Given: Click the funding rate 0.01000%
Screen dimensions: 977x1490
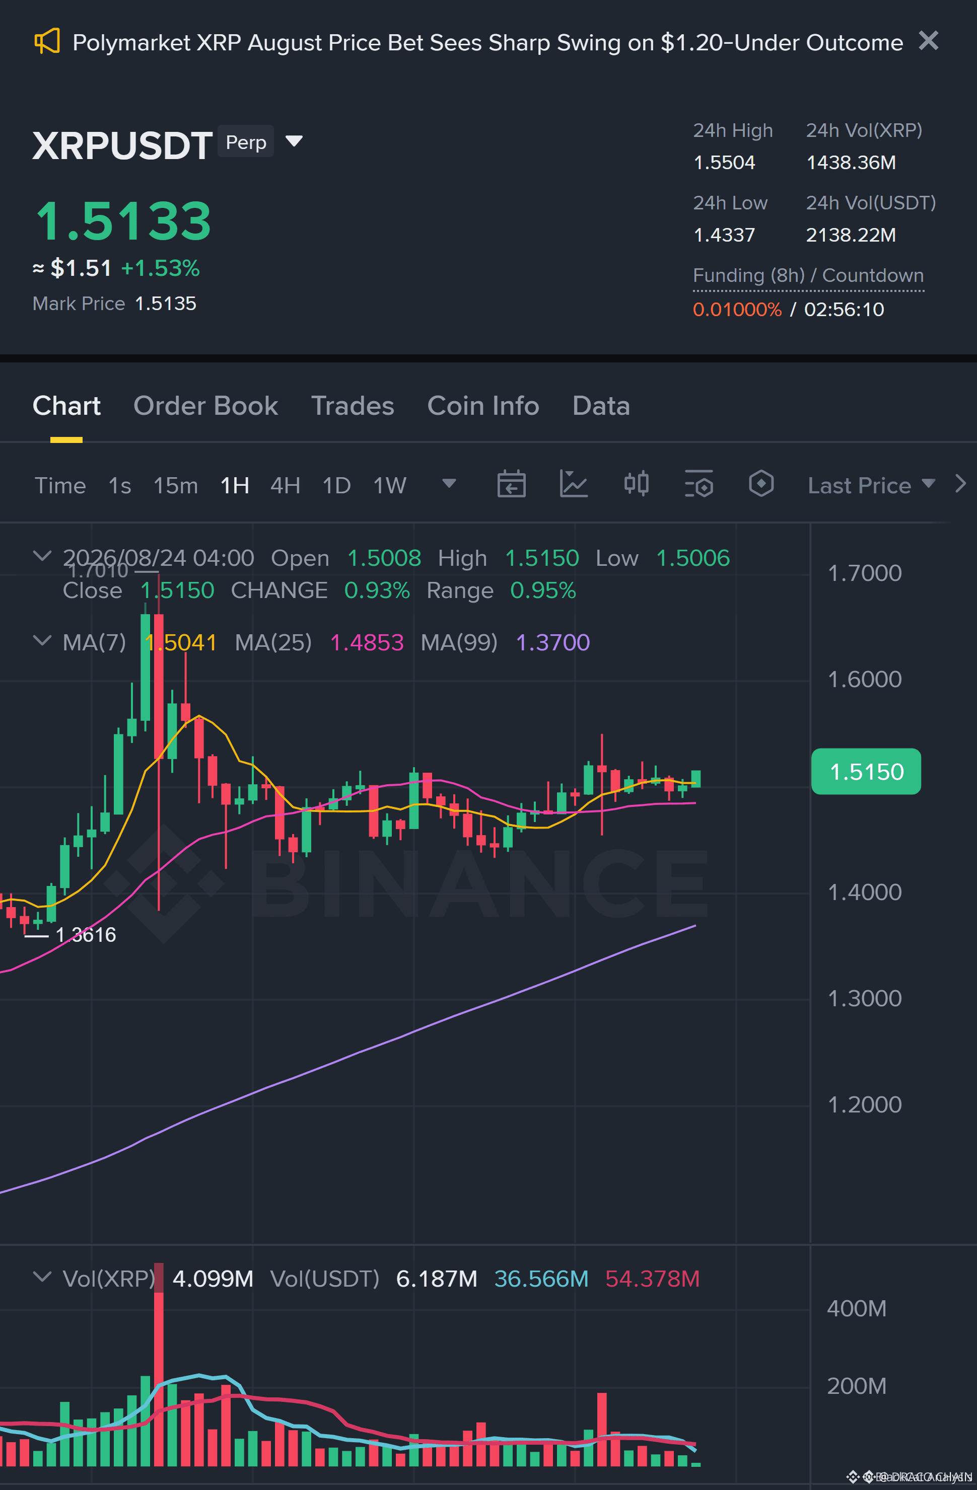Looking at the screenshot, I should [x=737, y=309].
